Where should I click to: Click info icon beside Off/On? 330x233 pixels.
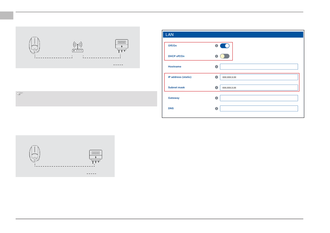216,46
